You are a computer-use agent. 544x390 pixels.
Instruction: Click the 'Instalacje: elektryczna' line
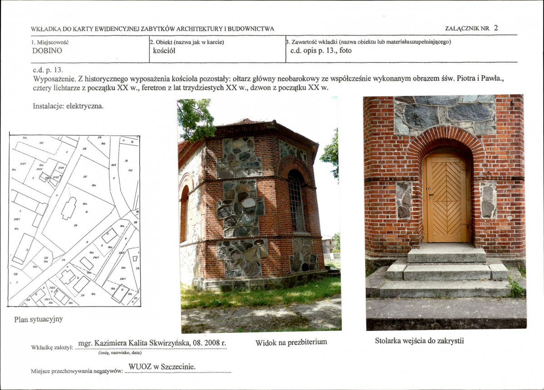pos(68,106)
